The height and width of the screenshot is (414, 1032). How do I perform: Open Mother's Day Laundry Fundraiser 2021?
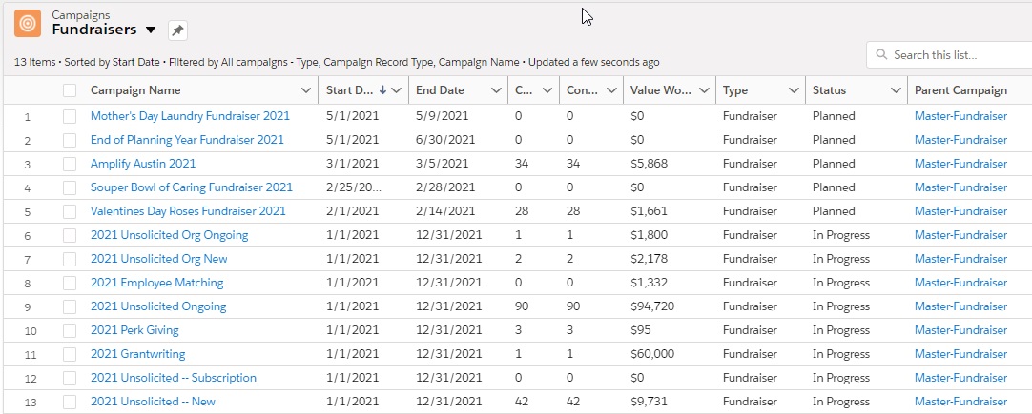pyautogui.click(x=190, y=116)
